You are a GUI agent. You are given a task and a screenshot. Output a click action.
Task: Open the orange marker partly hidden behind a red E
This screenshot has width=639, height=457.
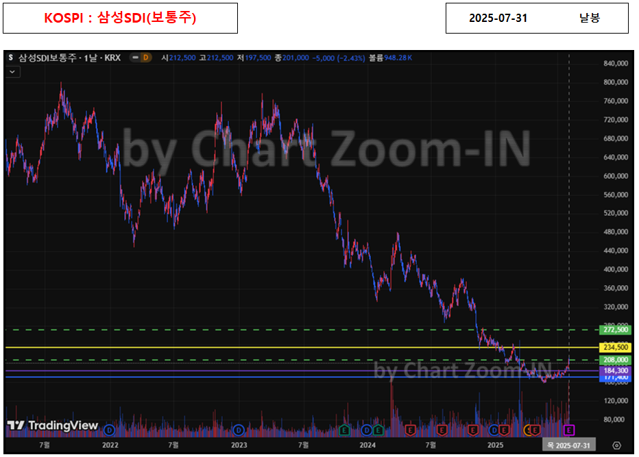click(x=526, y=430)
